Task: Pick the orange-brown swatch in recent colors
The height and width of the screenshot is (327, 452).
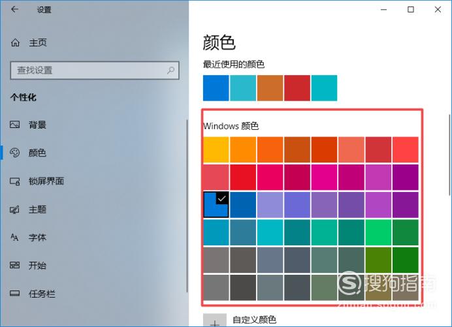Action: 270,88
